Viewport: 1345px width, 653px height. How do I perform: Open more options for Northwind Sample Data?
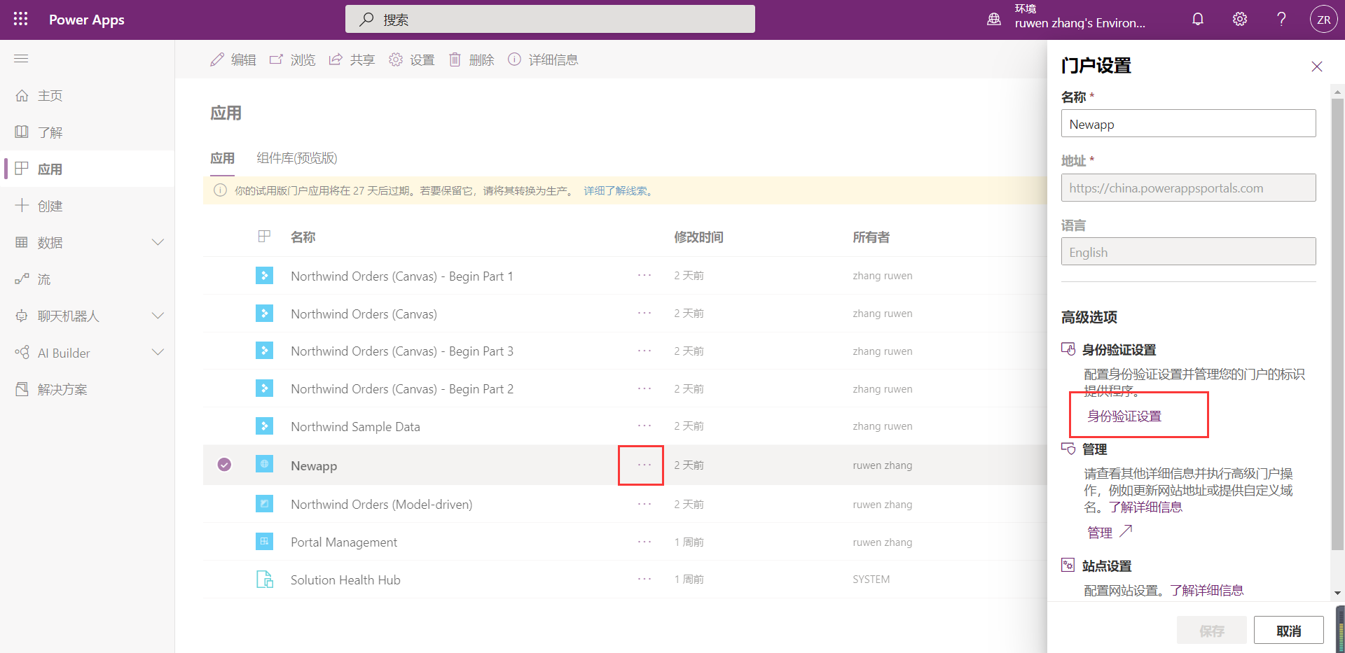[x=644, y=426]
